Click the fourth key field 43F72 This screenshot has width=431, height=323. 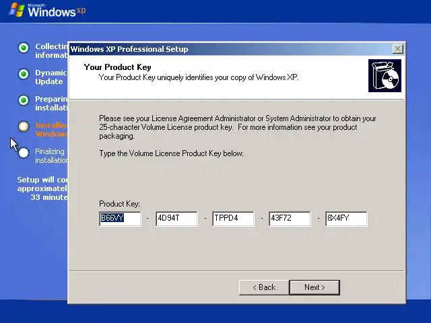tap(290, 219)
